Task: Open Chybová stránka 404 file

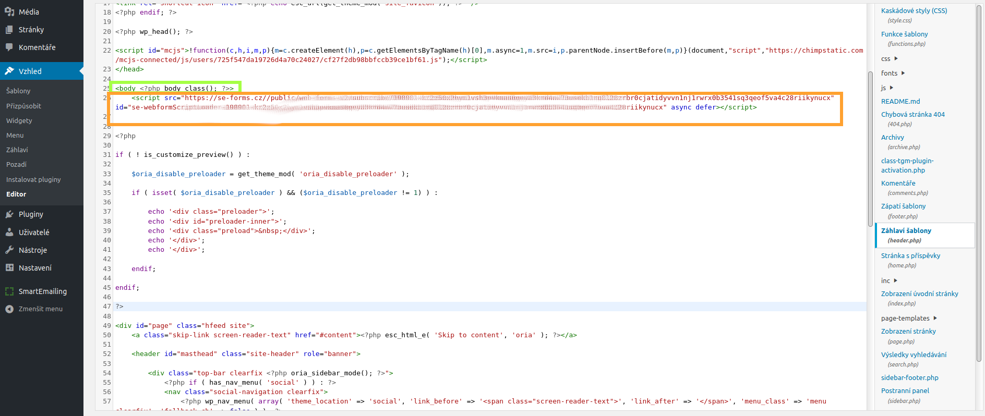Action: (x=913, y=114)
